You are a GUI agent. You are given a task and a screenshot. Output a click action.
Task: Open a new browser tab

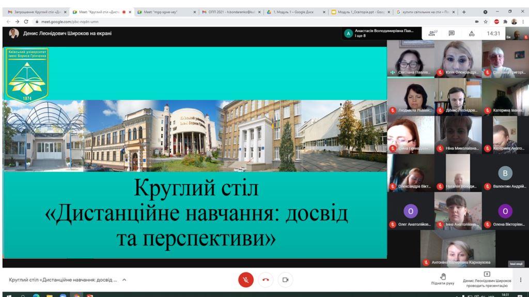click(464, 11)
